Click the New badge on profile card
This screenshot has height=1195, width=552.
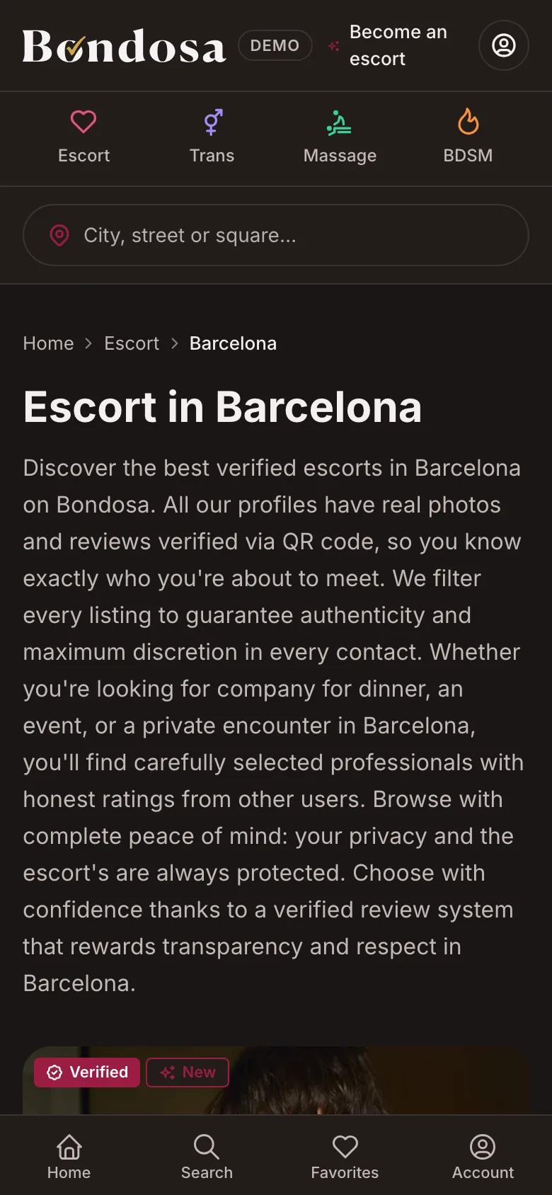[188, 1073]
